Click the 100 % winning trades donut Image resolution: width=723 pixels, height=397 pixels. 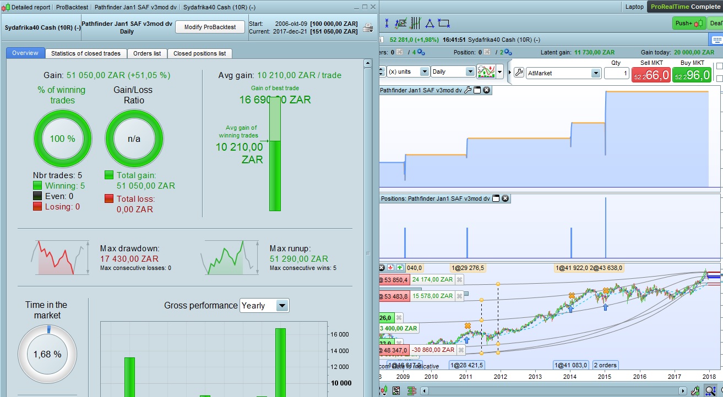[x=63, y=139]
